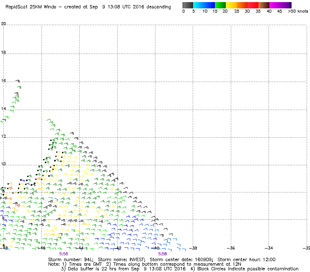The image size is (310, 272).
Task: Click the 'Storm center hour: 12:00' text
Action: point(246,259)
